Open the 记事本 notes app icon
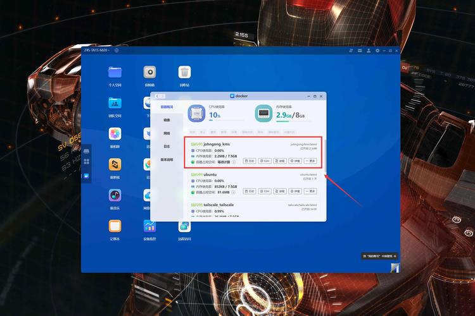Viewport: 475px width, 316px height. 115,226
